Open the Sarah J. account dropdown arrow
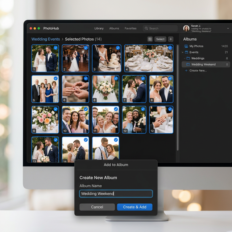 coord(228,28)
